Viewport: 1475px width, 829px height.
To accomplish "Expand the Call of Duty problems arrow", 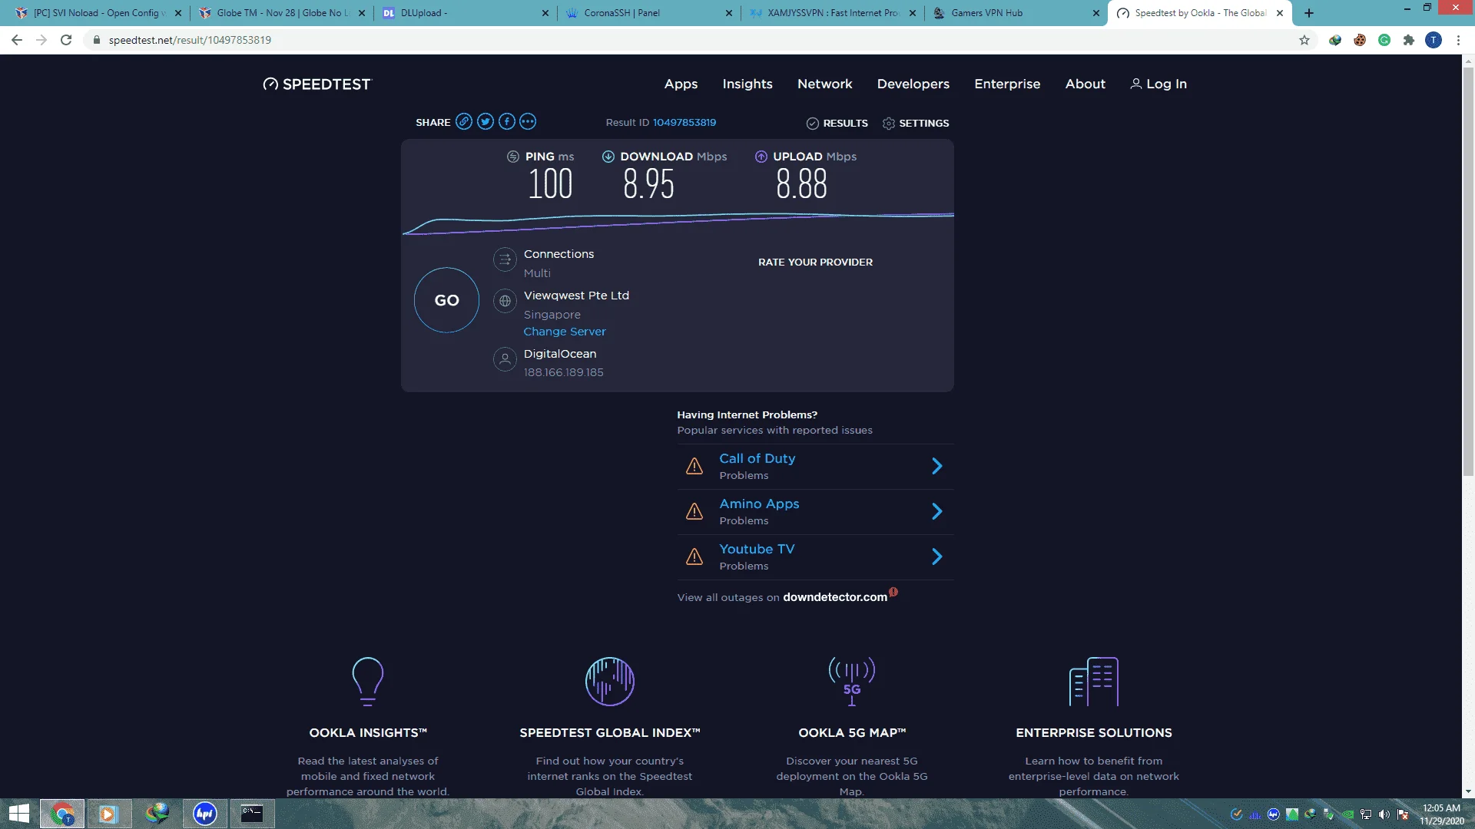I will coord(937,466).
